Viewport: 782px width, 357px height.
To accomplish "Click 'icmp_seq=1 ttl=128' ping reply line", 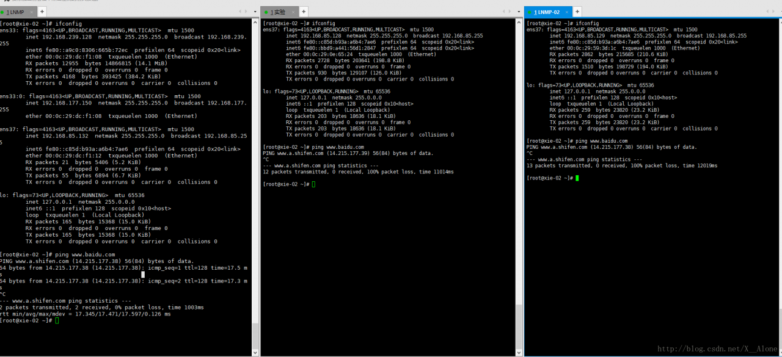I will coord(124,268).
